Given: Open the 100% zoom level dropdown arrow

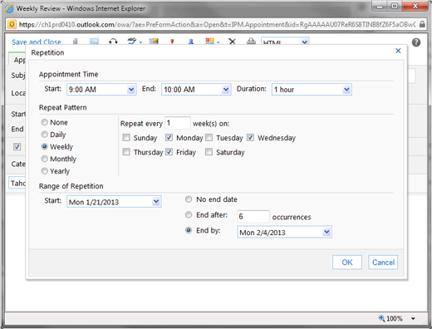Looking at the screenshot, I should point(413,318).
